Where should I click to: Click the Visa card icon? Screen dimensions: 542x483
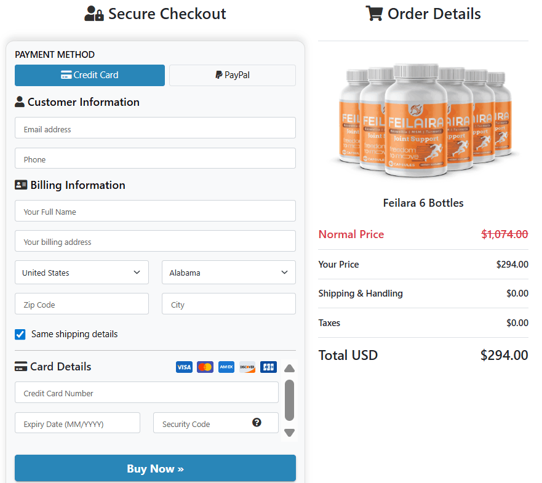click(184, 367)
